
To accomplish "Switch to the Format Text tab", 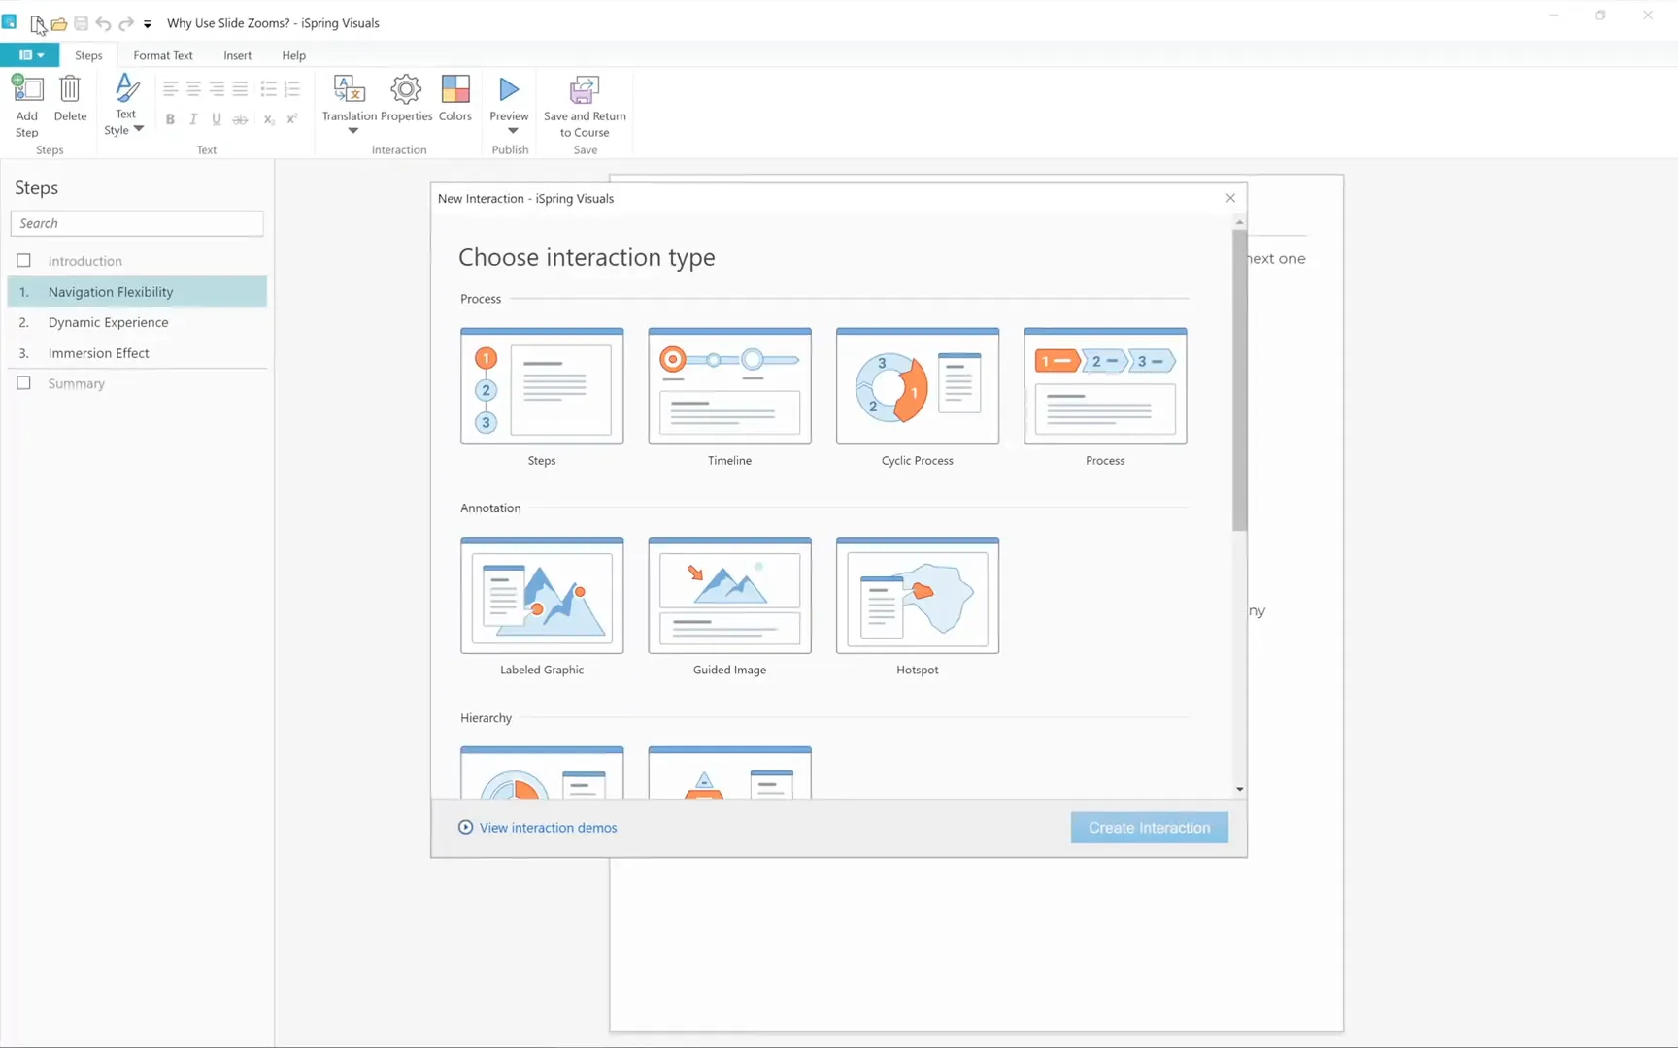I will (163, 55).
